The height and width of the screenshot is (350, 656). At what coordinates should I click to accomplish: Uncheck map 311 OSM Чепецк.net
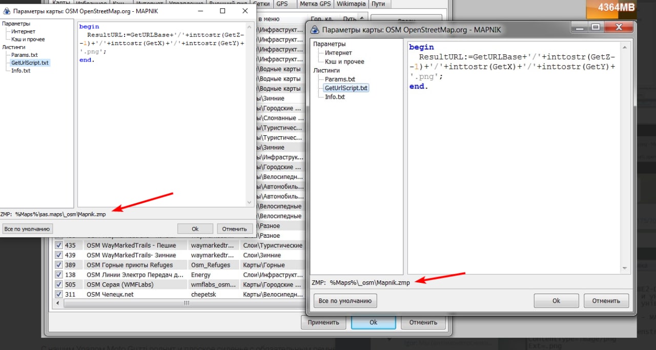pyautogui.click(x=58, y=294)
